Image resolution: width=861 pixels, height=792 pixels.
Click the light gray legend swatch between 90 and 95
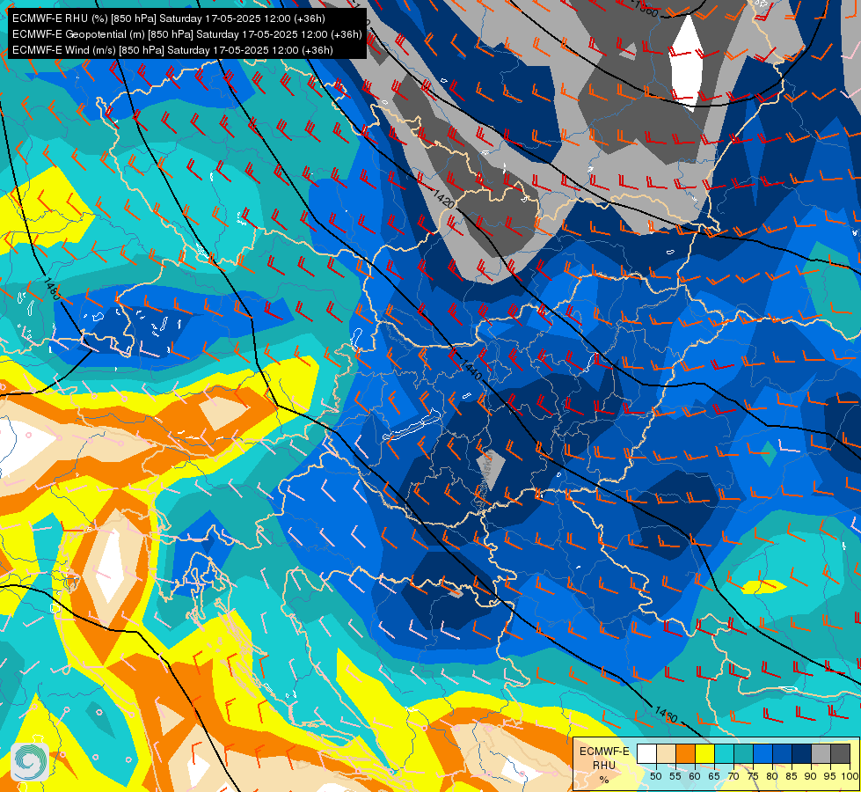point(821,753)
